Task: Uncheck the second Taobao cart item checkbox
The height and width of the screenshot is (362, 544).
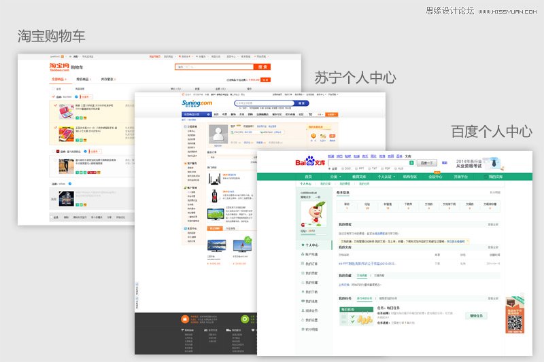Action: point(55,128)
